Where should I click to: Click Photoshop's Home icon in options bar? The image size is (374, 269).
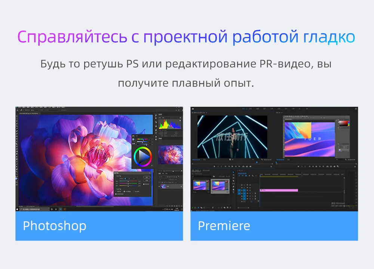click(18, 110)
